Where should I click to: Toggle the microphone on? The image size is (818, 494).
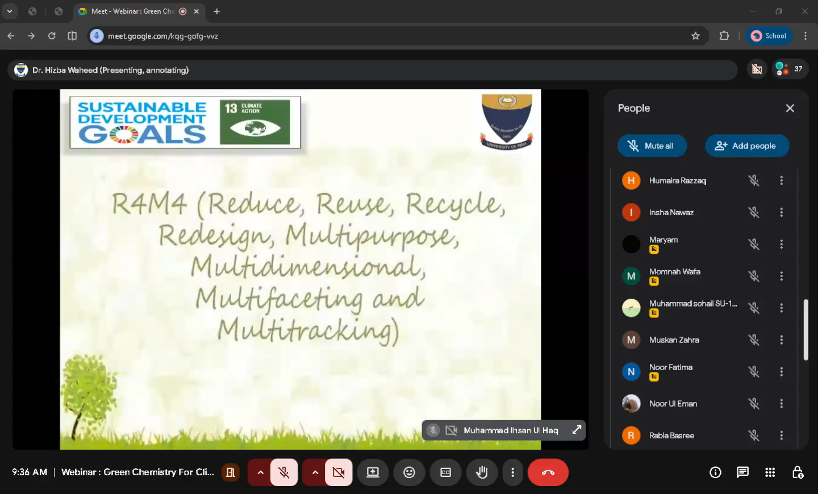tap(284, 472)
